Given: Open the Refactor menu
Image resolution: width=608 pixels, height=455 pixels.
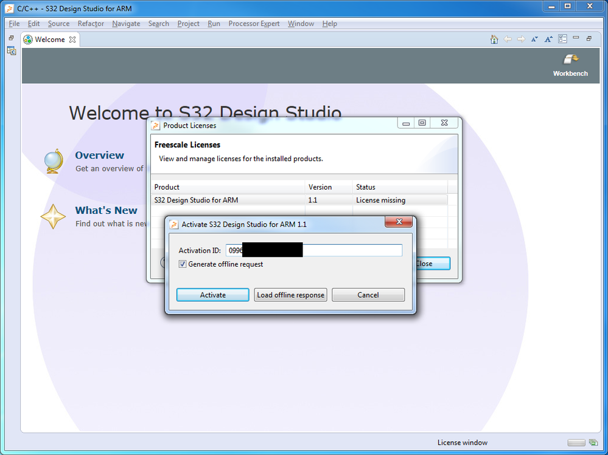Looking at the screenshot, I should (91, 24).
